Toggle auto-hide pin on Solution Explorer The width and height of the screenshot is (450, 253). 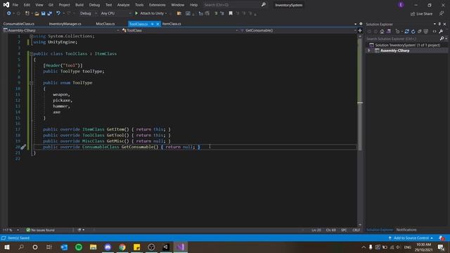[439, 24]
